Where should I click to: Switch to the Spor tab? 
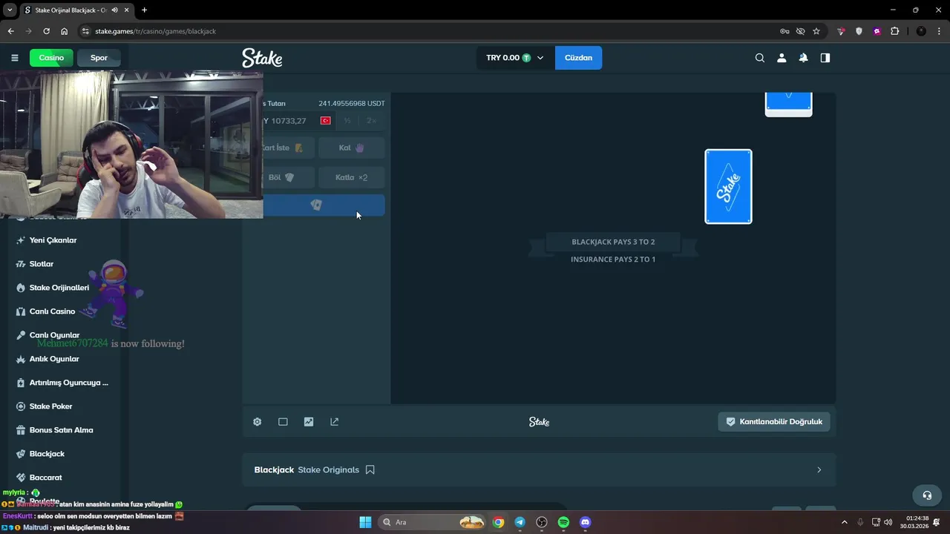coord(99,58)
